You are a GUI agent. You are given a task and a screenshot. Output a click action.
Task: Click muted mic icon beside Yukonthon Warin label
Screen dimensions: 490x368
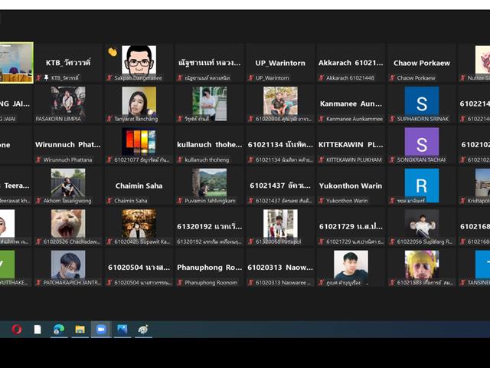tap(322, 201)
